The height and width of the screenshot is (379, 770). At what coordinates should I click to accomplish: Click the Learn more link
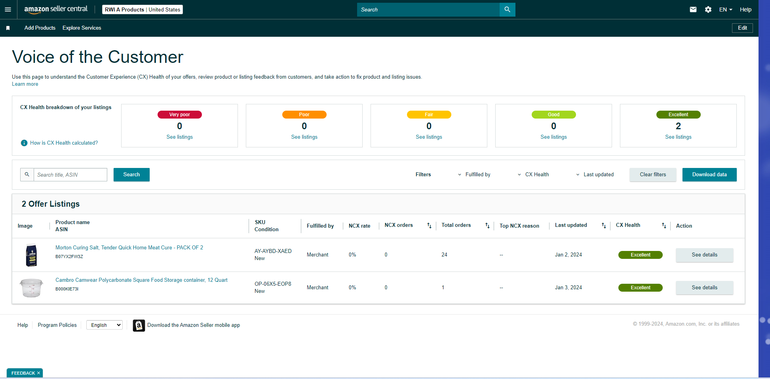25,84
